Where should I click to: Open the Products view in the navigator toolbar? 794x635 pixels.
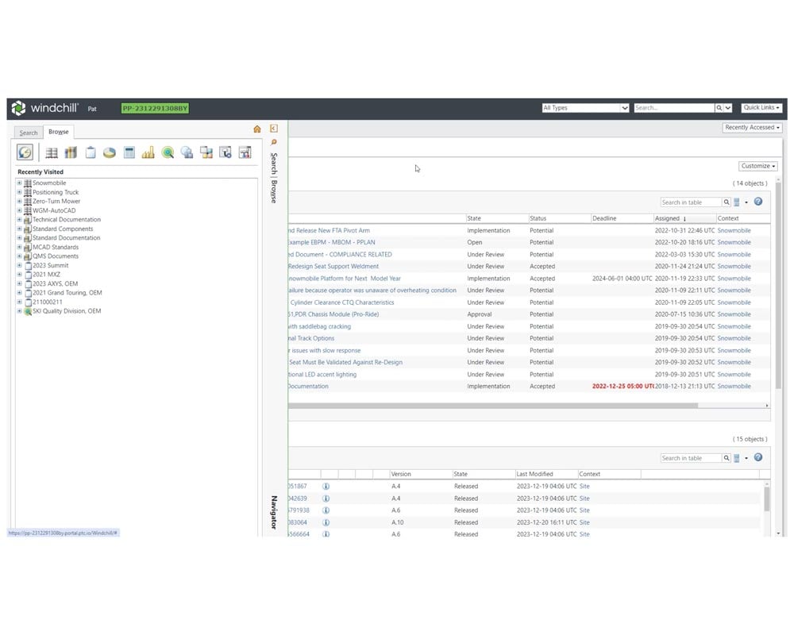[x=52, y=152]
